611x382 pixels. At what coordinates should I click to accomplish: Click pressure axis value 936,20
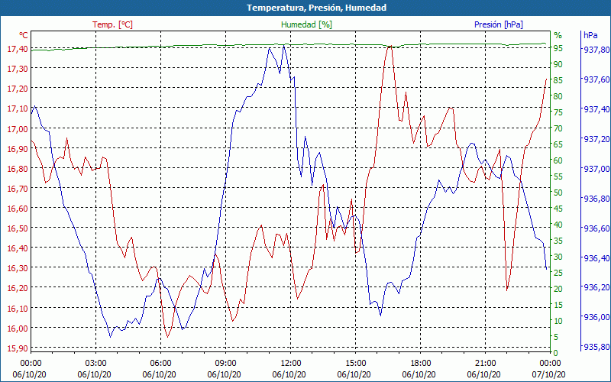pos(596,287)
